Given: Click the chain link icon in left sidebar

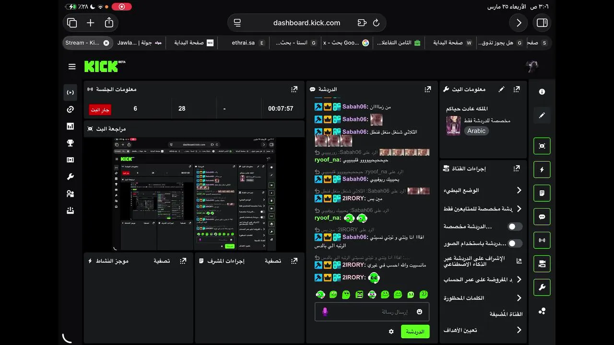Looking at the screenshot, I should coord(71,109).
